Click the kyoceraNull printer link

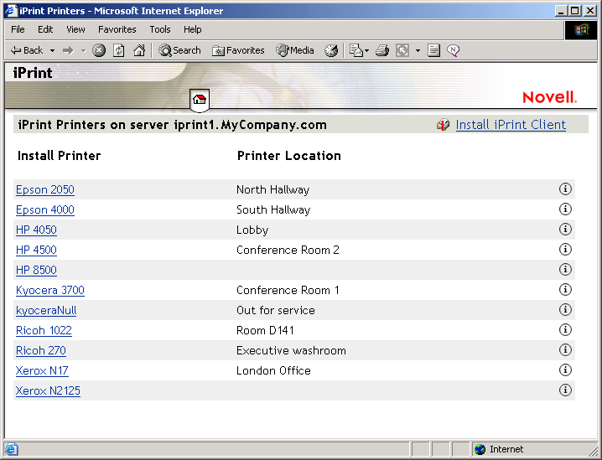tap(46, 310)
